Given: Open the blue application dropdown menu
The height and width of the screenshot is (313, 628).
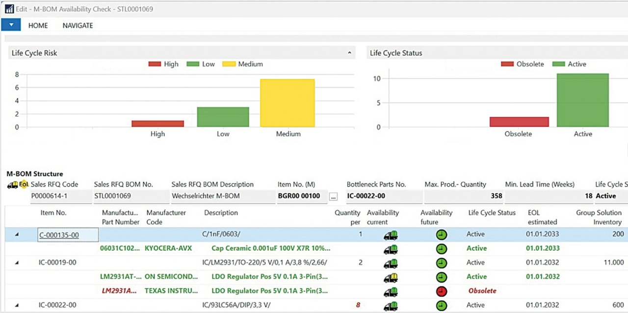Looking at the screenshot, I should tap(11, 25).
